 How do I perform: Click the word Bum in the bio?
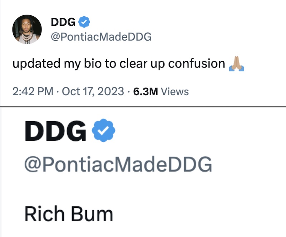click(92, 213)
